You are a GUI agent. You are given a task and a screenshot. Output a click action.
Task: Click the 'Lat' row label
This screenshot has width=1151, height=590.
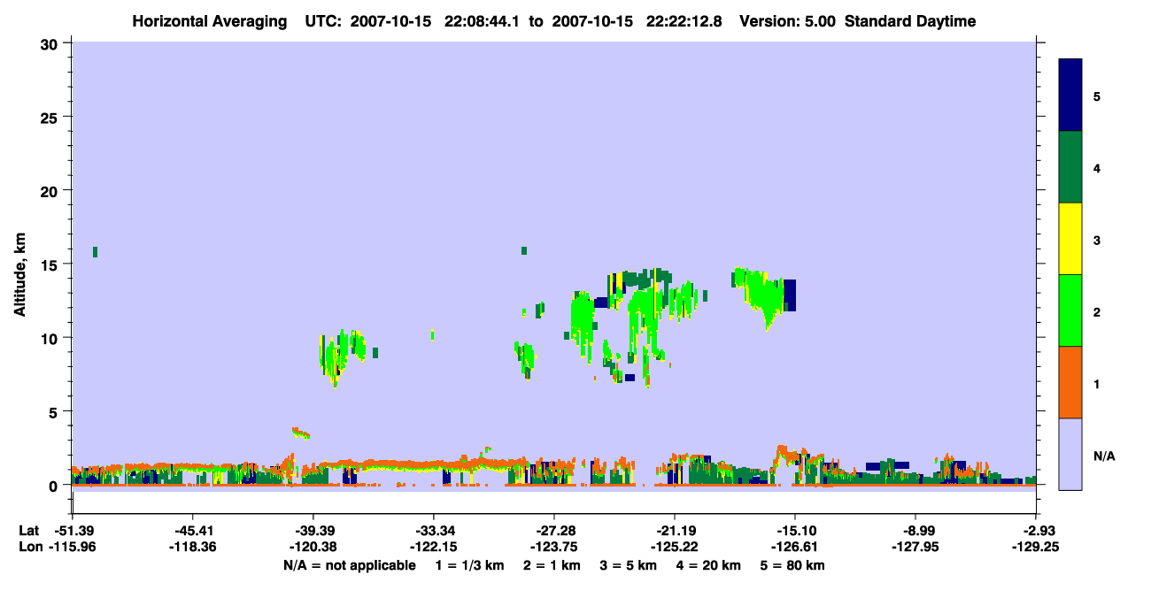[29, 531]
